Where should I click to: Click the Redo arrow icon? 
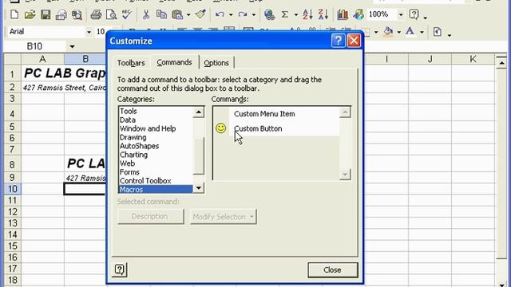(243, 14)
